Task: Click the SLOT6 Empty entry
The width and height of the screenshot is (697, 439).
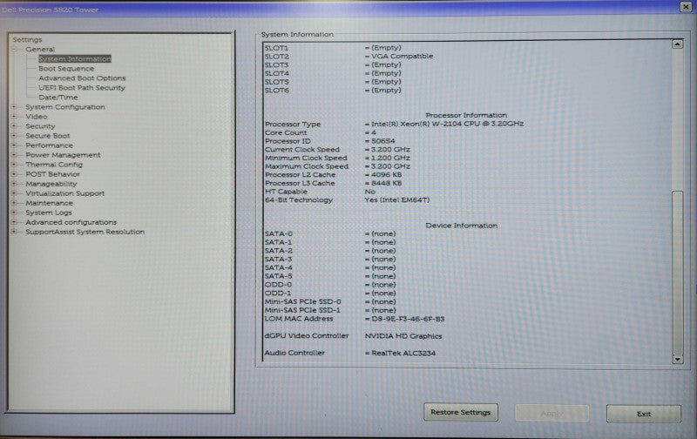Action: coord(333,91)
